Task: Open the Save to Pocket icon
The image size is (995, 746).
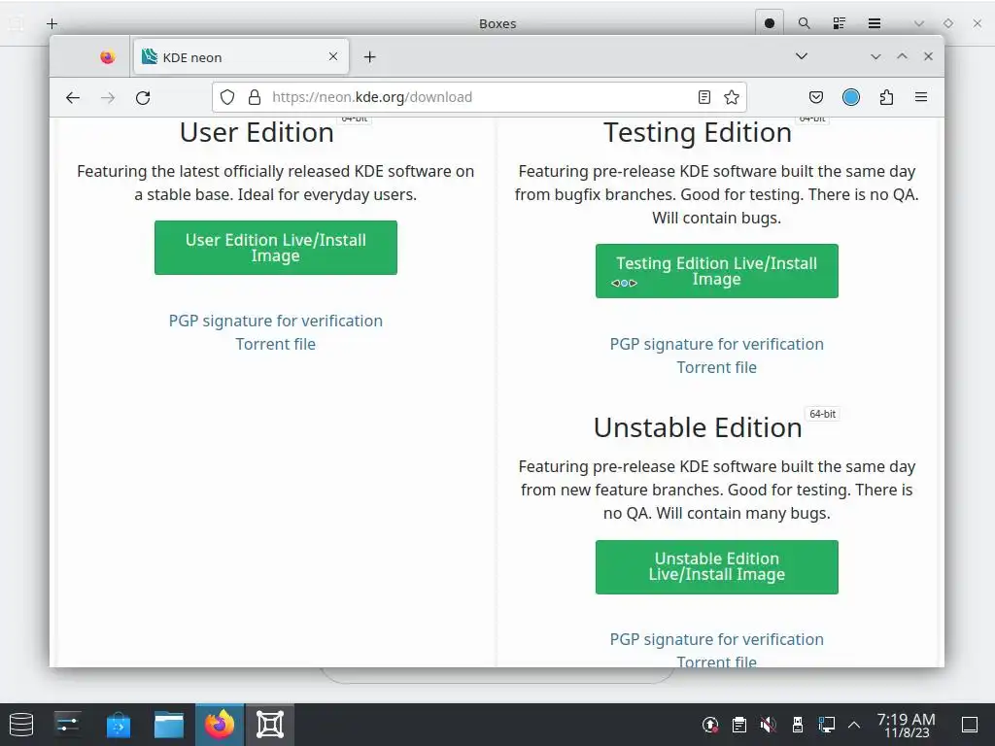Action: (816, 97)
